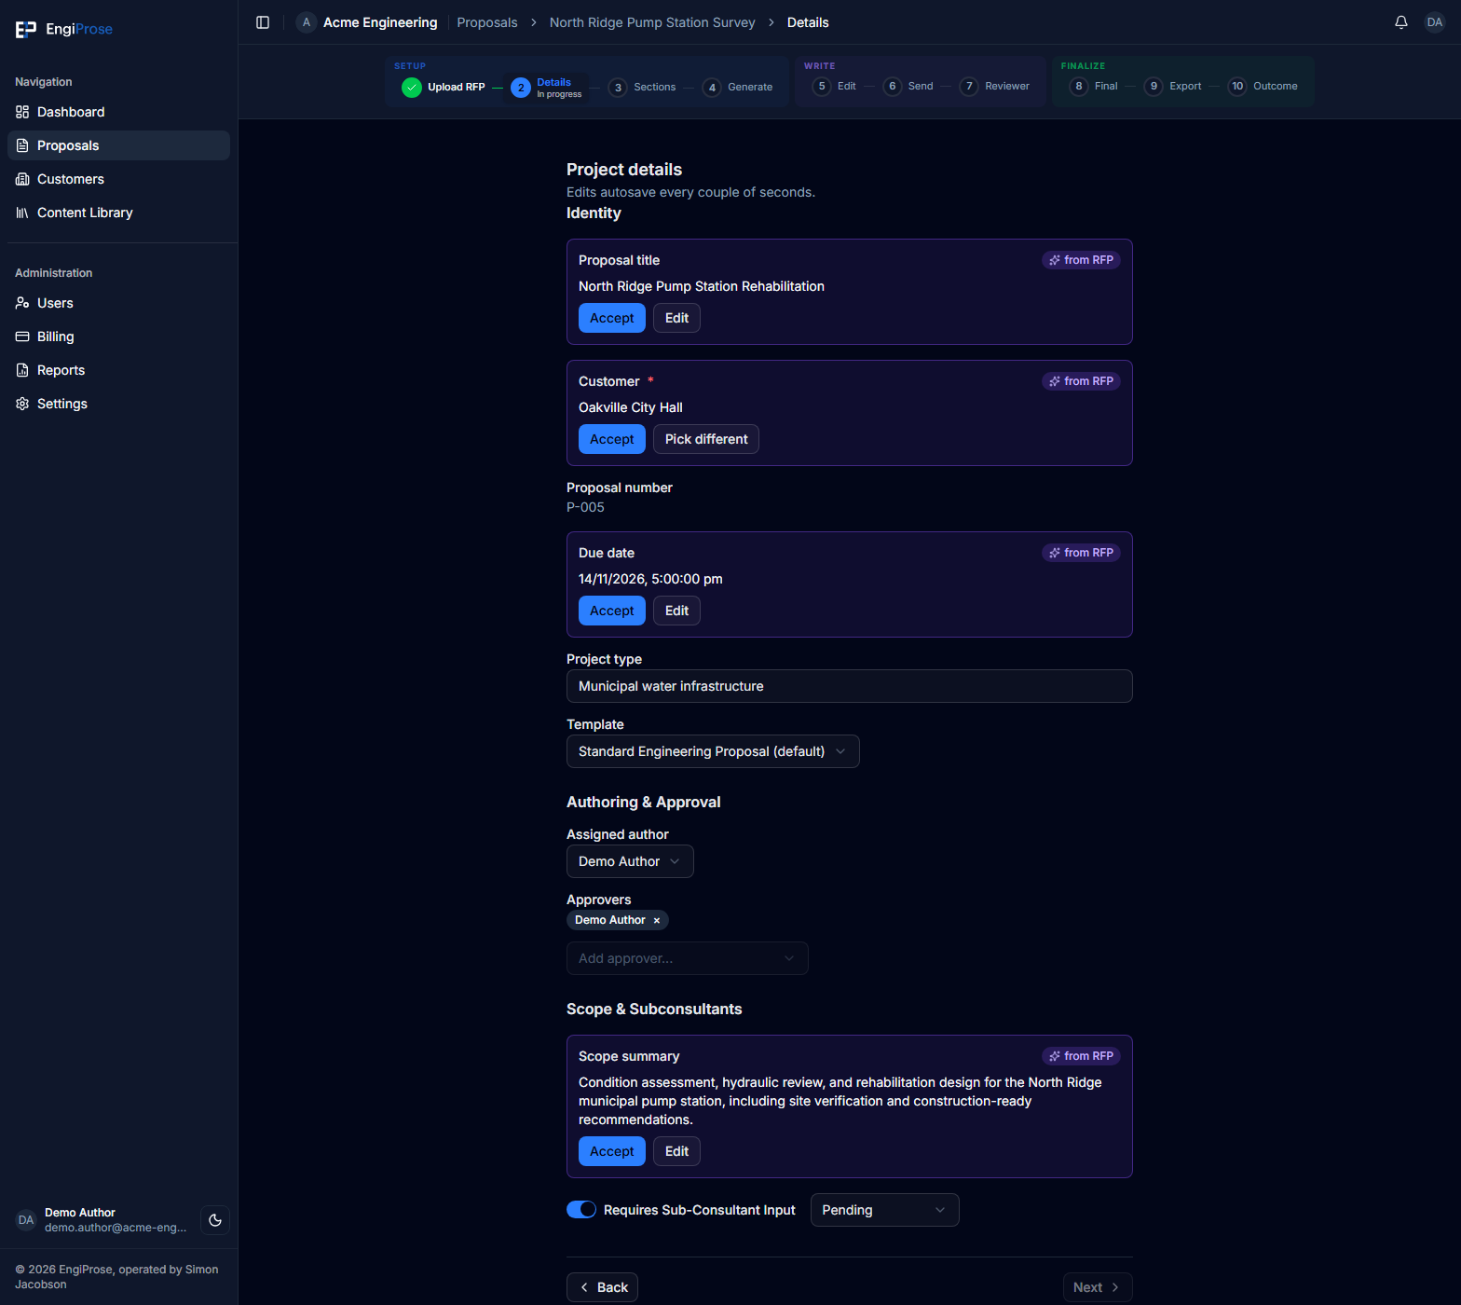
Task: Accept the Proposal title suggestion
Action: [612, 318]
